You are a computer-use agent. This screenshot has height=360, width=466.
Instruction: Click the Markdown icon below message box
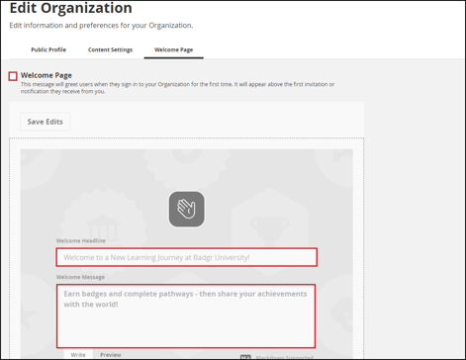(x=245, y=357)
